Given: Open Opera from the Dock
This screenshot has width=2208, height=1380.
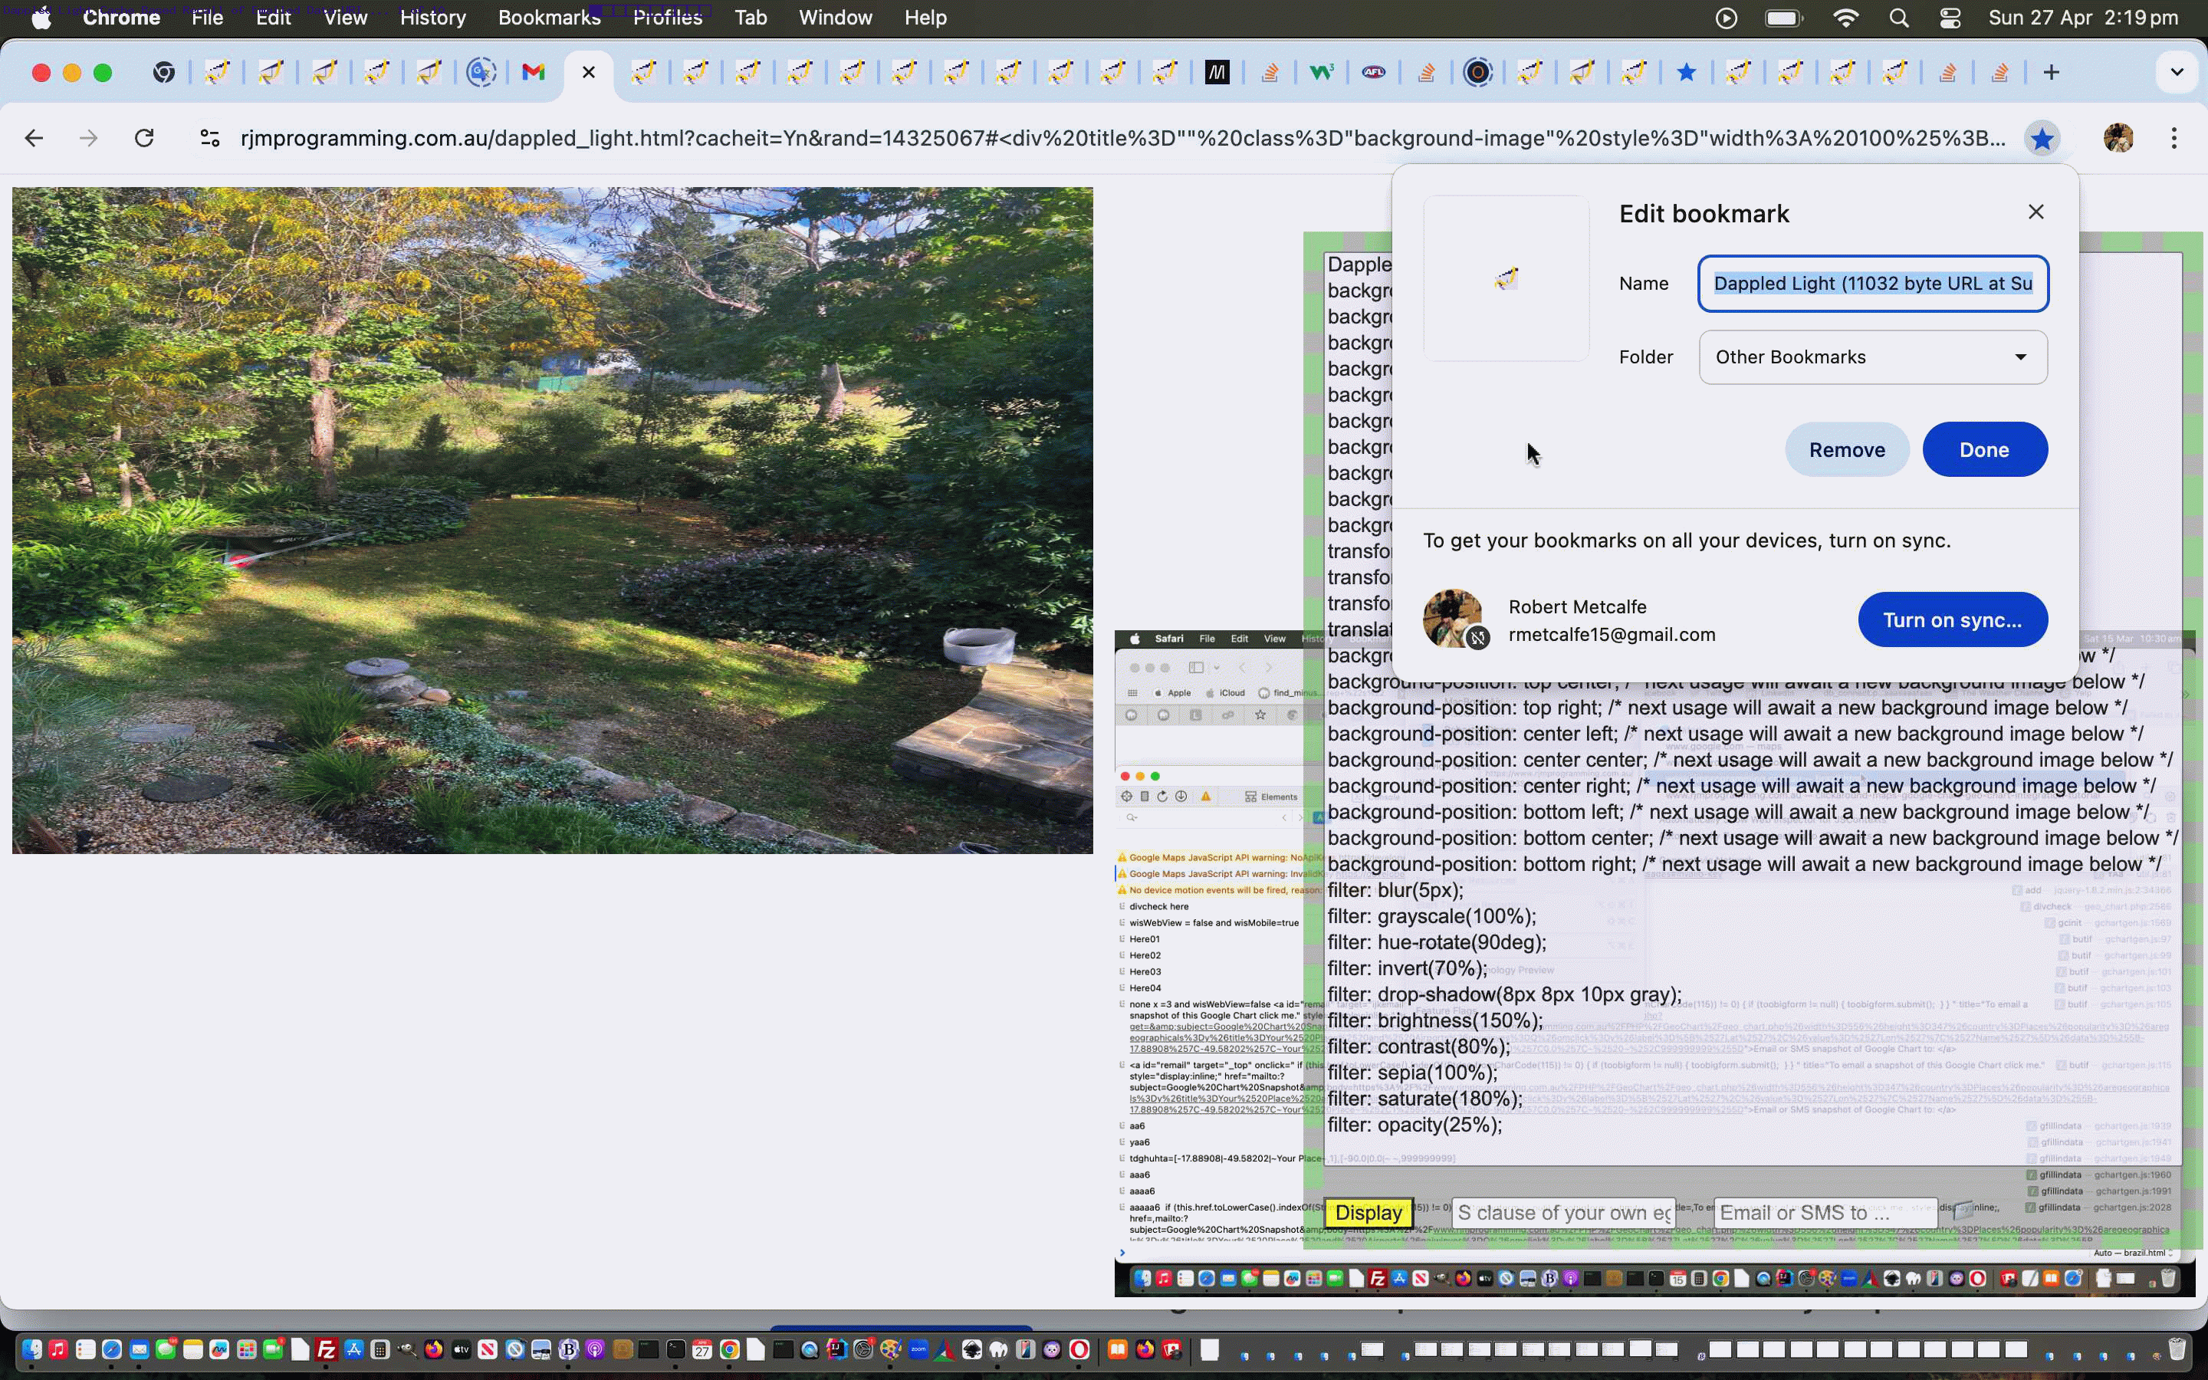Looking at the screenshot, I should (x=1079, y=1349).
